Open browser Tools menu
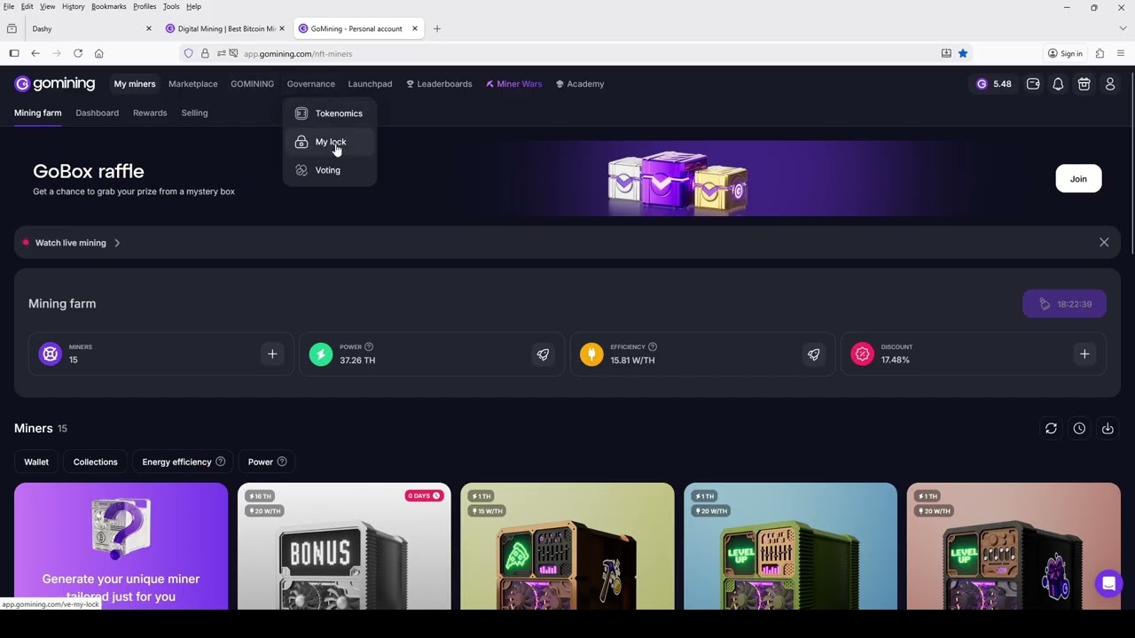 tap(171, 6)
